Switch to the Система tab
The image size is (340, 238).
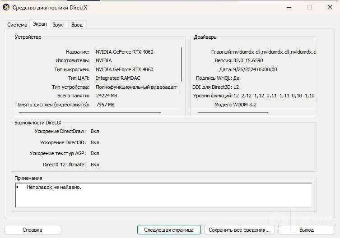coord(17,25)
